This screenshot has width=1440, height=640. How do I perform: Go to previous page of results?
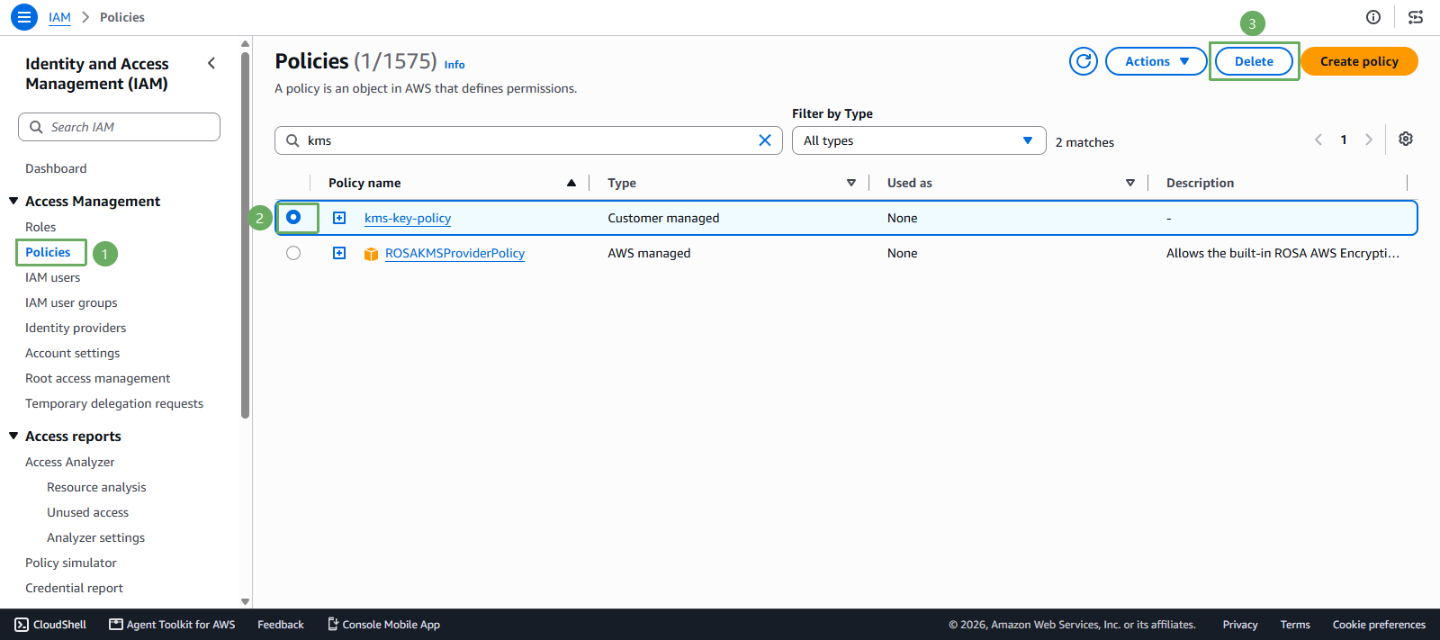pyautogui.click(x=1318, y=140)
